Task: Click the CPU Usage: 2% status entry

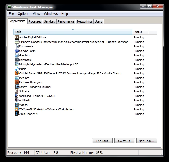Action: [x=47, y=153]
